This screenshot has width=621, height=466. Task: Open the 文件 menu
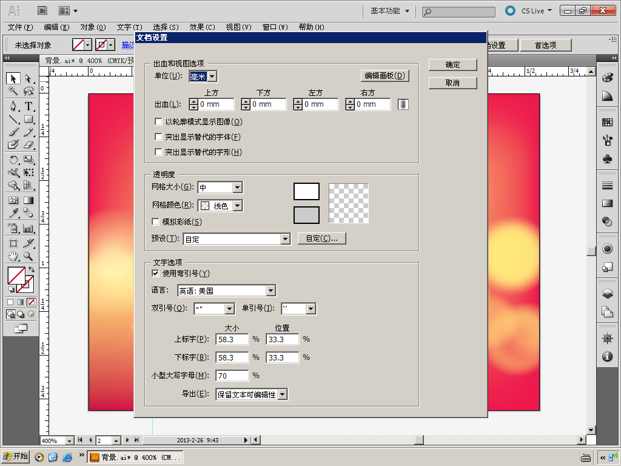[x=20, y=27]
